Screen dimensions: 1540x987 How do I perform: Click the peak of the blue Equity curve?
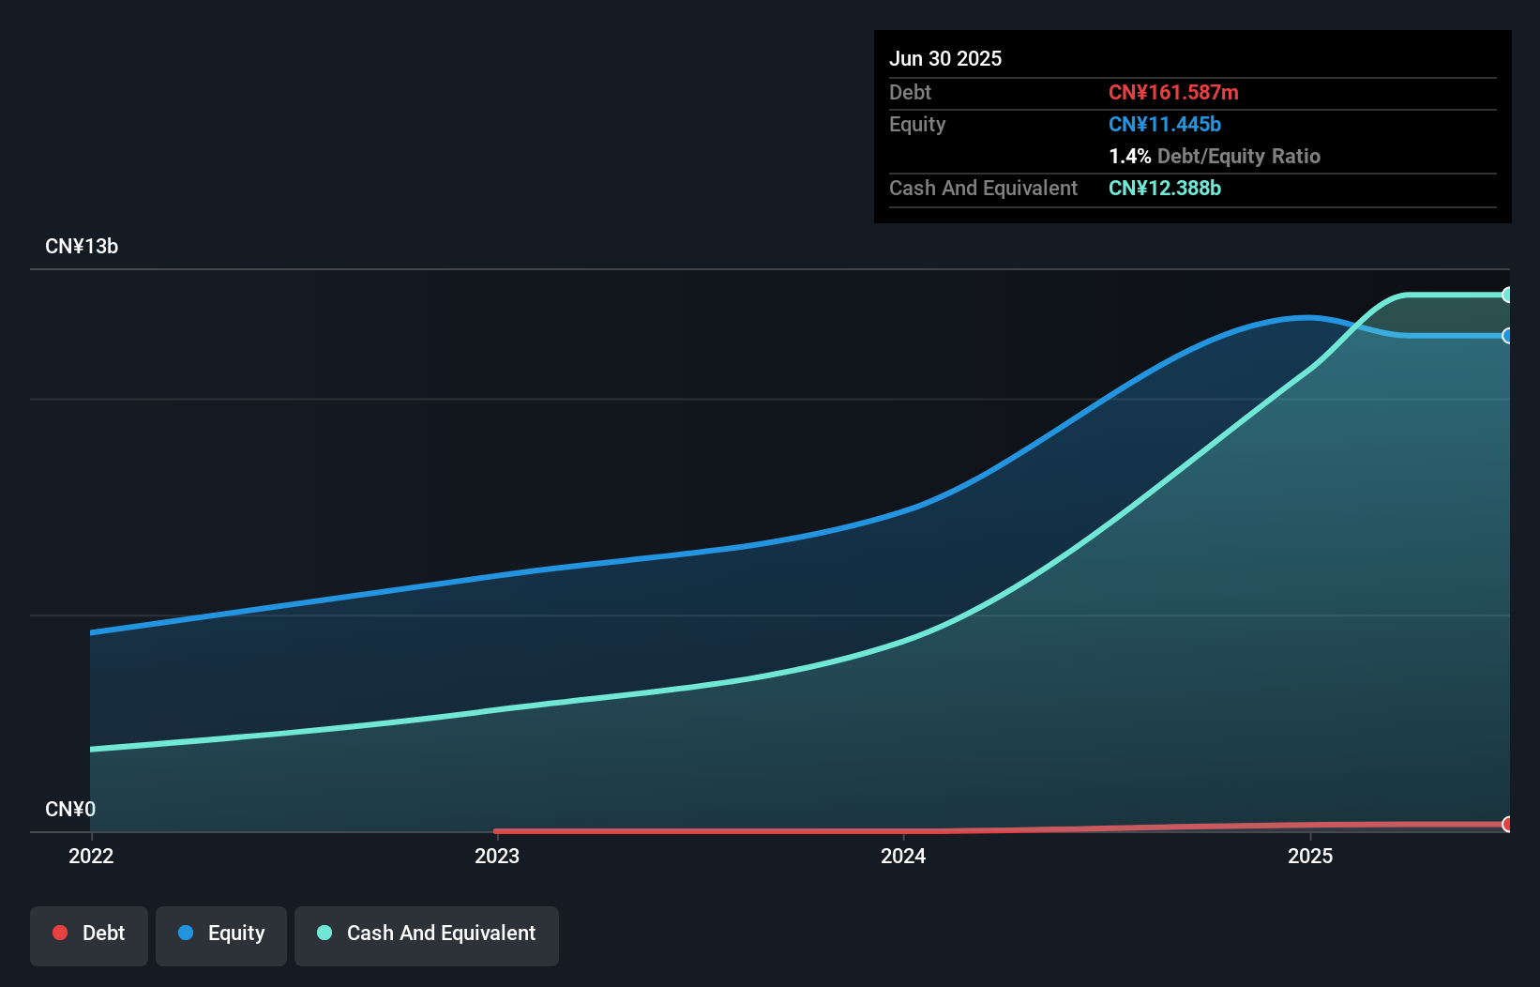coord(1304,318)
